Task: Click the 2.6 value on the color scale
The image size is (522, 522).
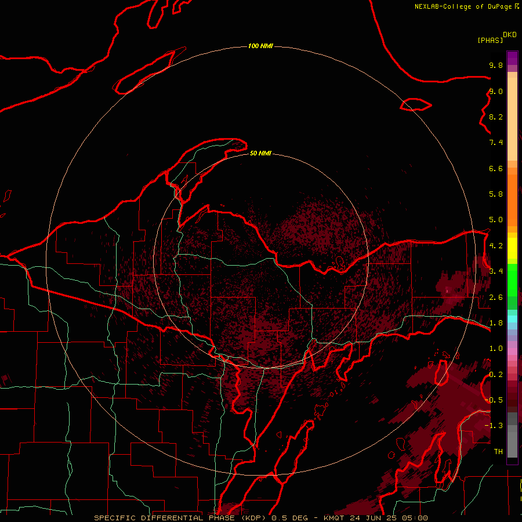Action: tap(496, 298)
